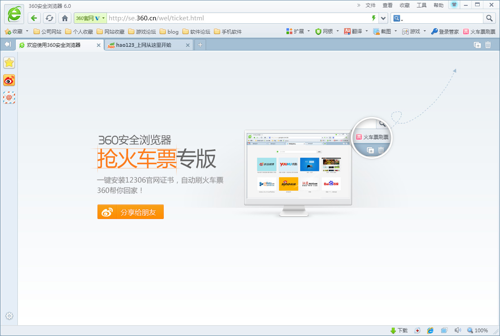The width and height of the screenshot is (500, 336).
Task: Open the star favorites sidebar icon
Action: tap(9, 63)
